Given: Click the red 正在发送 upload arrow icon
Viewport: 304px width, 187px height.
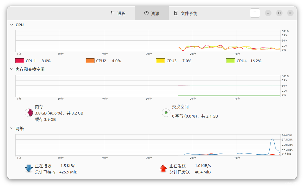Looking at the screenshot, I should tap(163, 168).
